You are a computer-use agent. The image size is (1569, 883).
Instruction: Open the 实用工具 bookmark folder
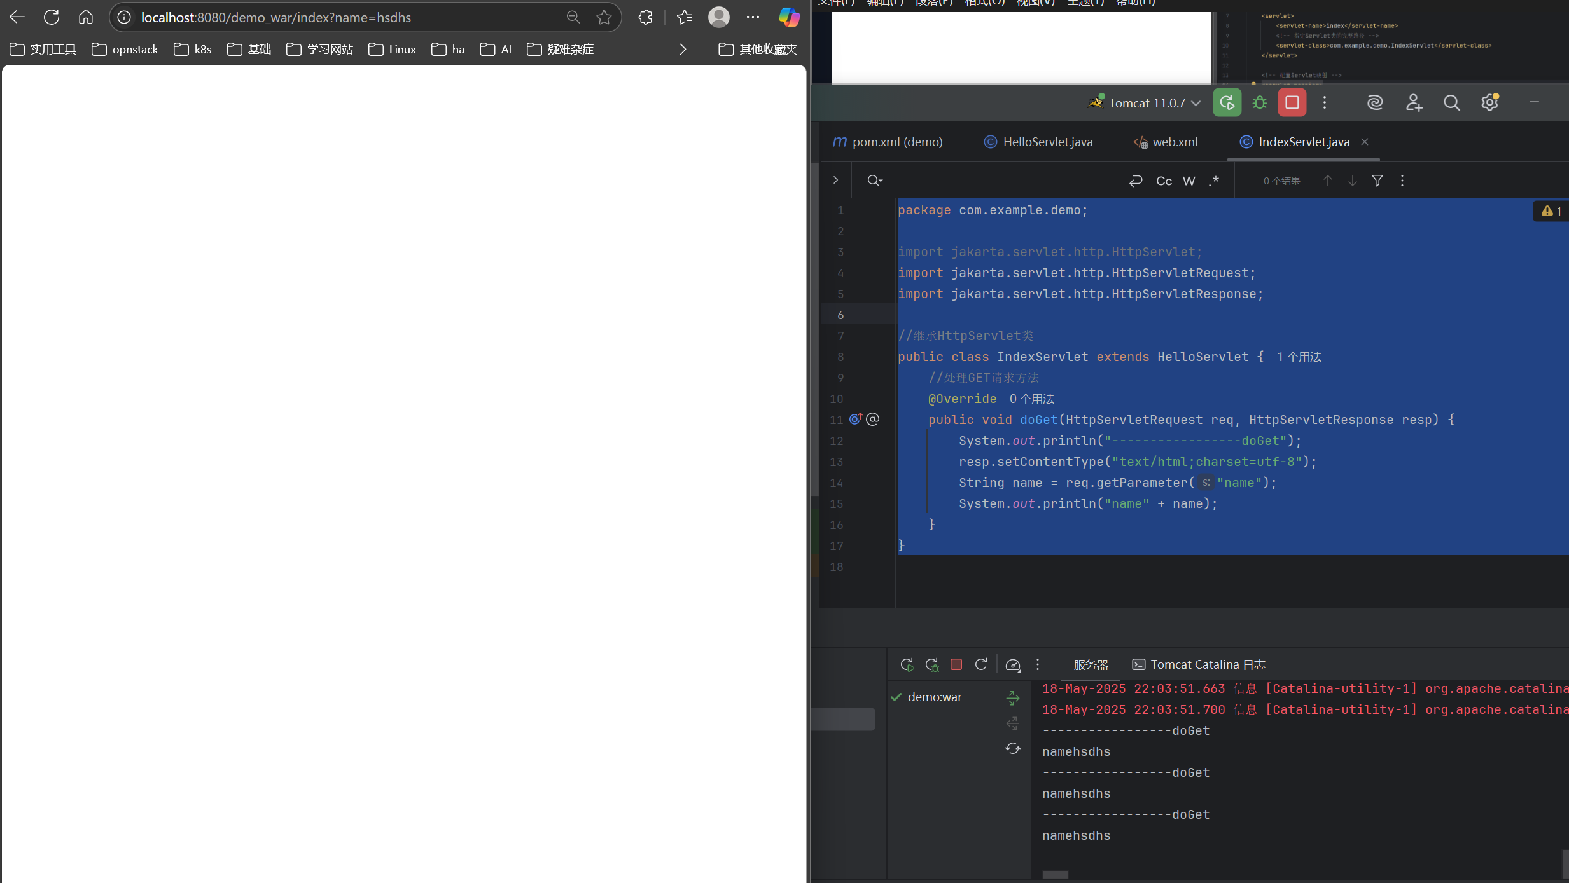[x=43, y=49]
